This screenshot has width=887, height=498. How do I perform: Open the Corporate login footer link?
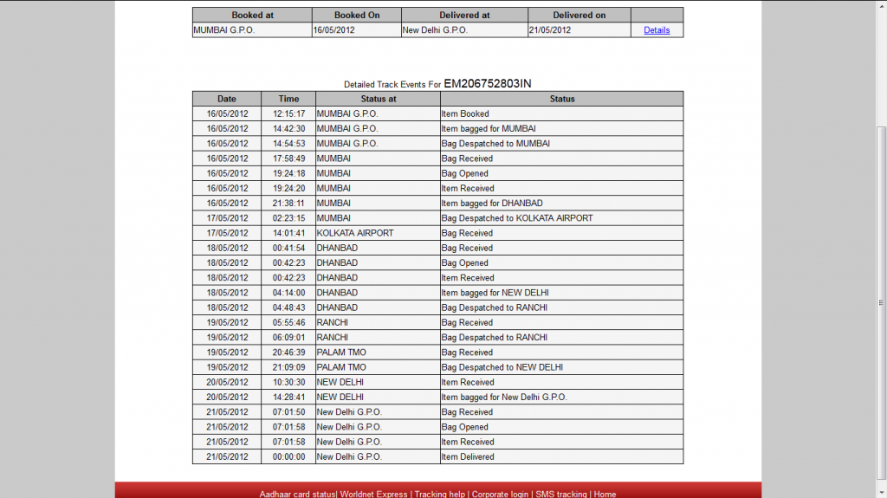pos(500,494)
